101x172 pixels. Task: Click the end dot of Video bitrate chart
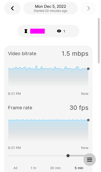point(88,69)
